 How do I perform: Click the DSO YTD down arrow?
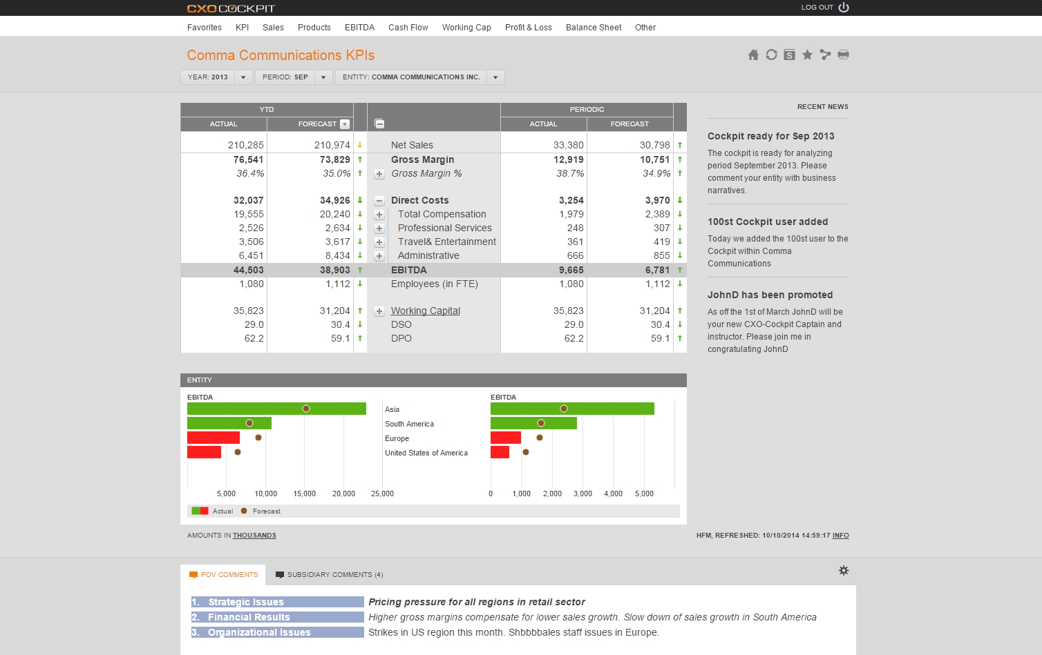[360, 324]
